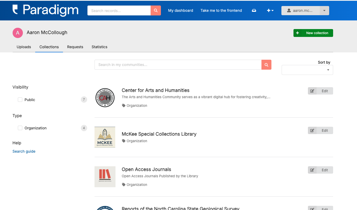Open the Search guide link

(x=24, y=151)
